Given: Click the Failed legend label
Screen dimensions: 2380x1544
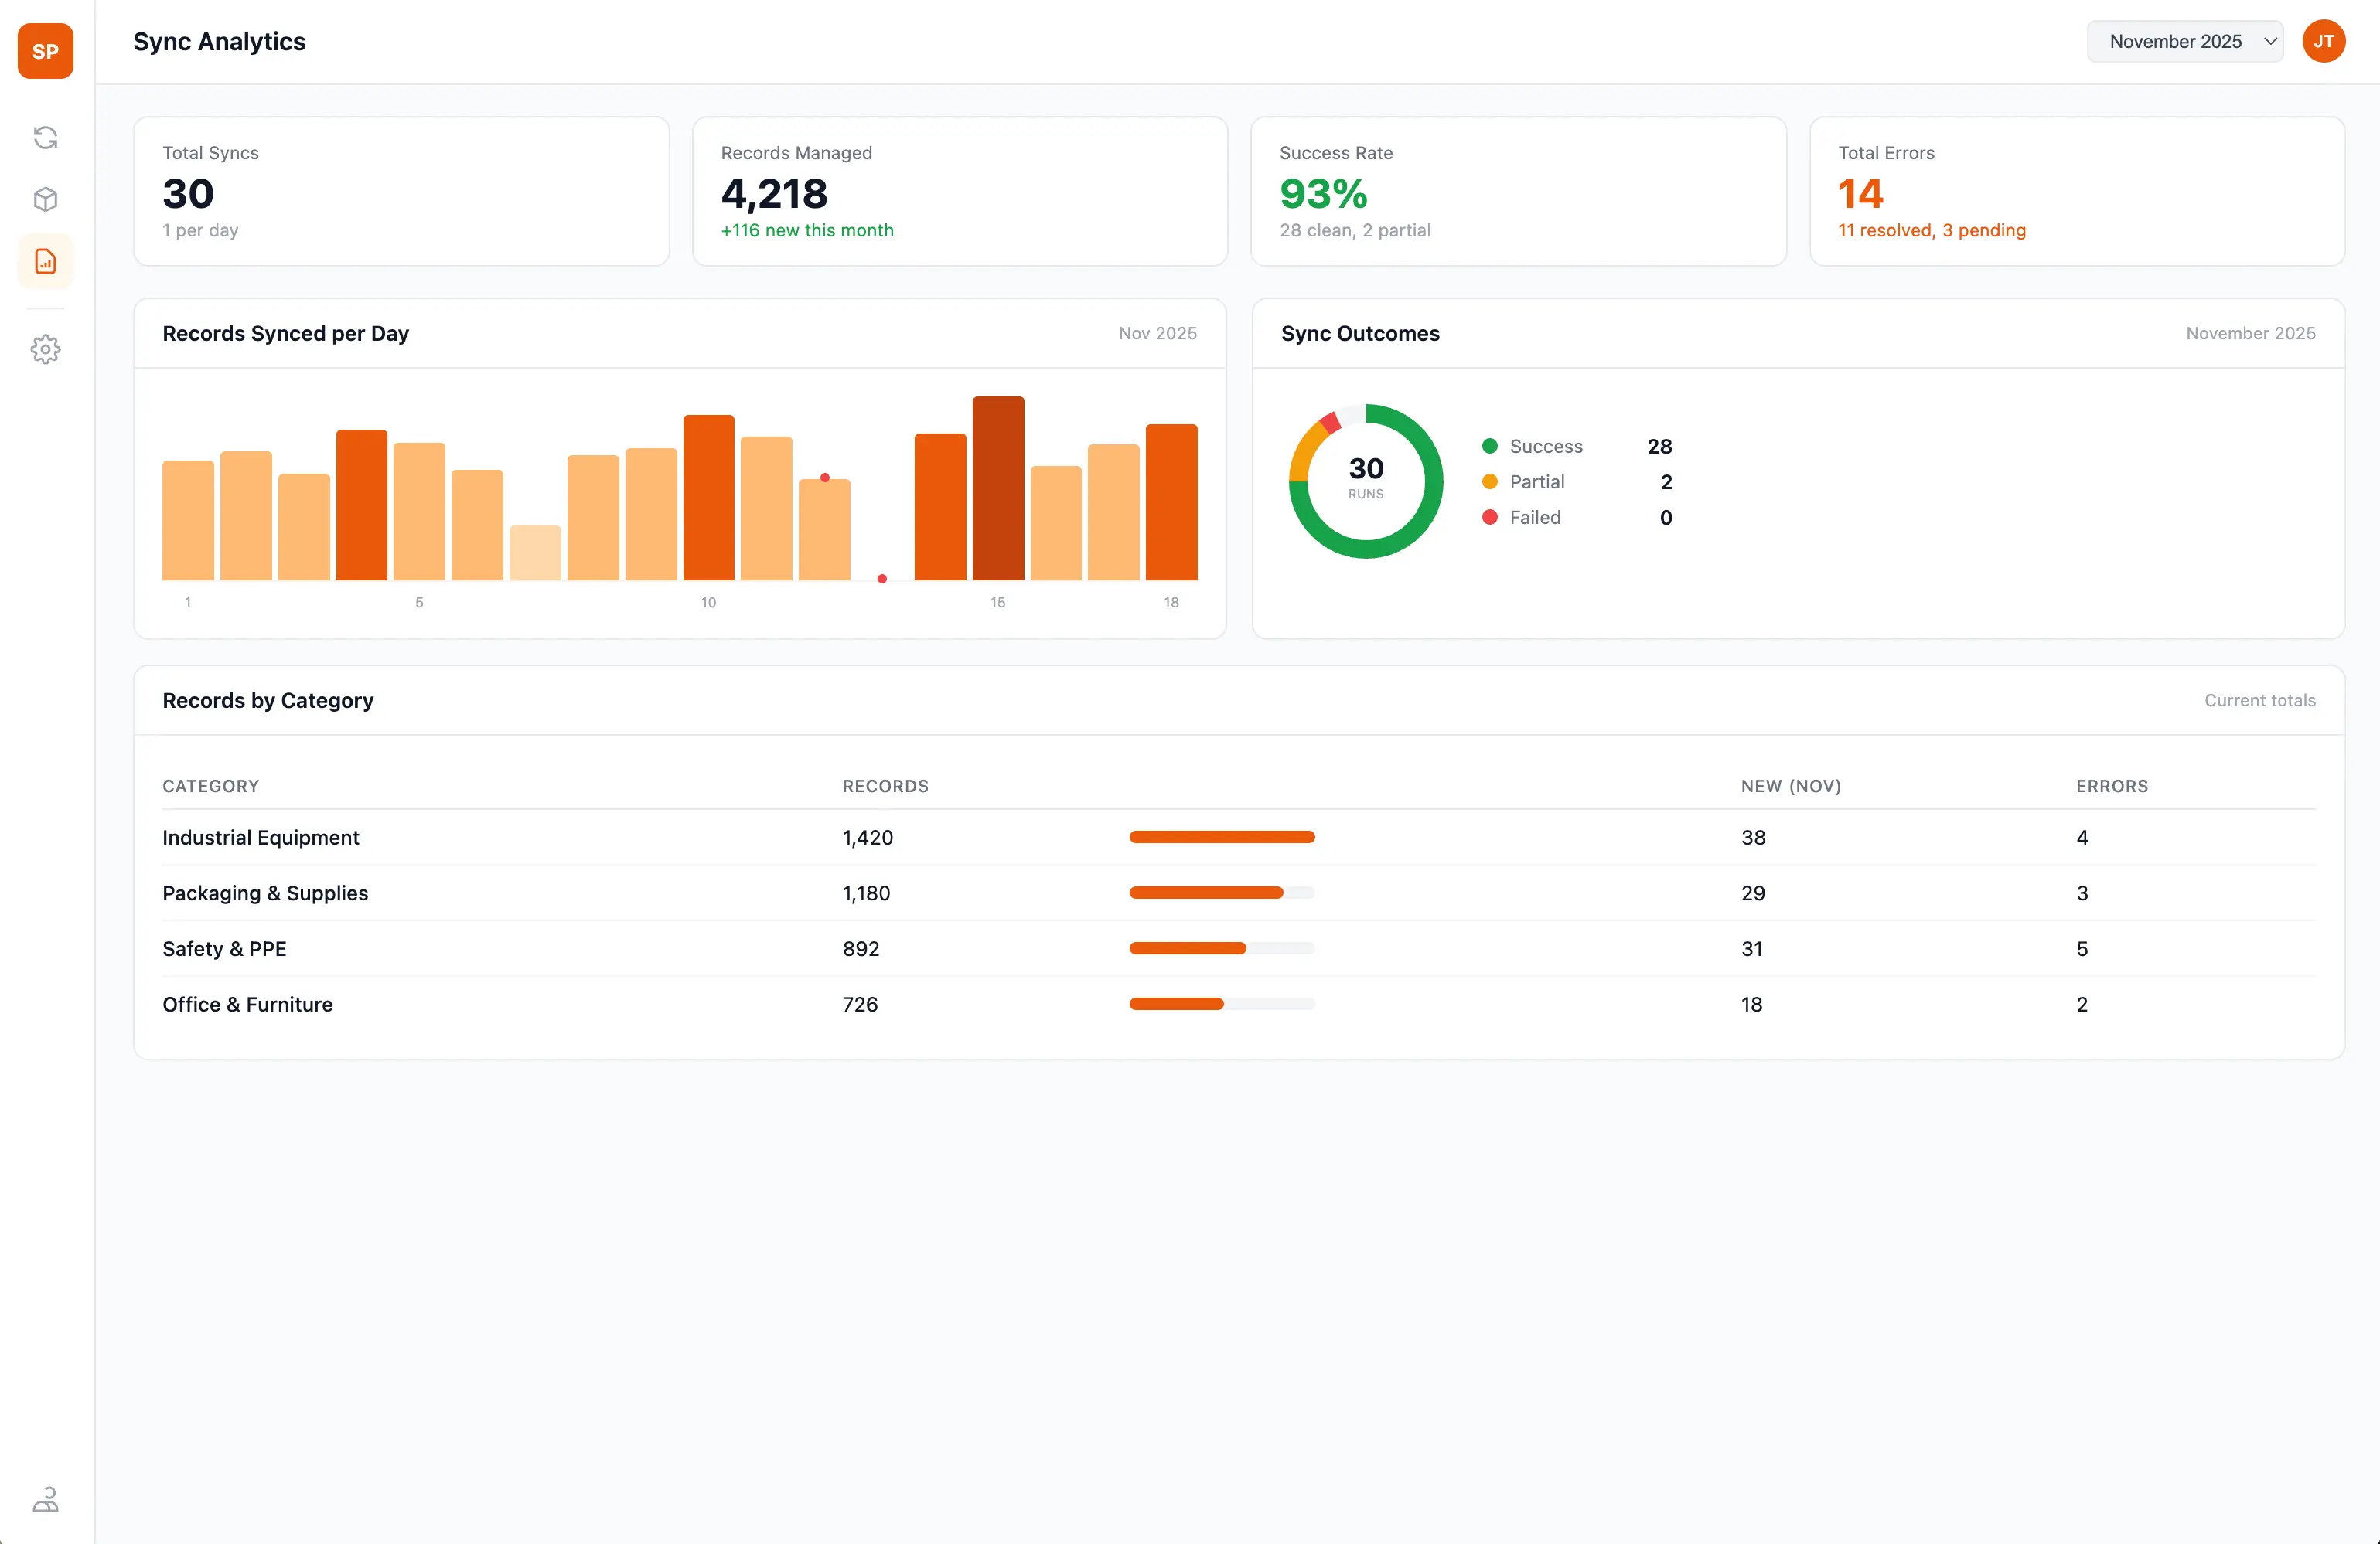Looking at the screenshot, I should 1535,517.
